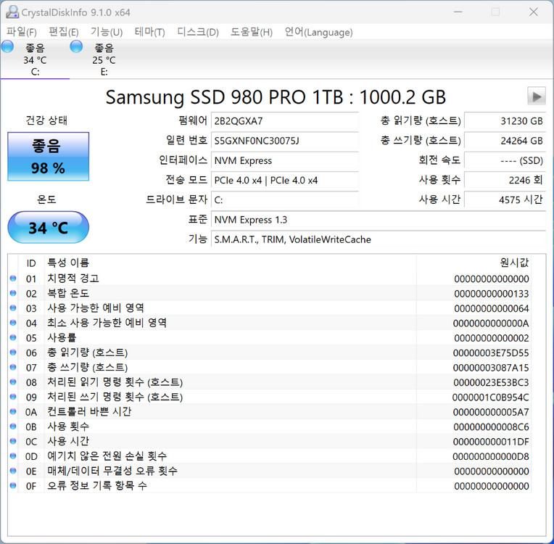The height and width of the screenshot is (544, 554).
Task: Select row 03 사용 가능한 예비 영역
Action: coord(270,308)
